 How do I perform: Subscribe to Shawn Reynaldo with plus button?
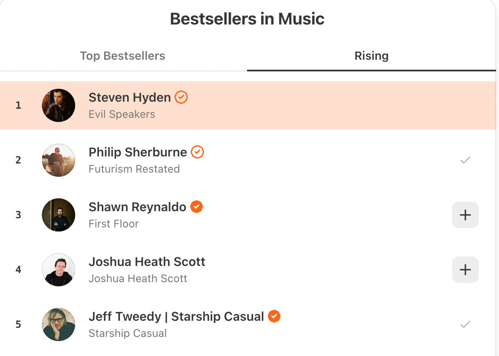[x=465, y=215]
